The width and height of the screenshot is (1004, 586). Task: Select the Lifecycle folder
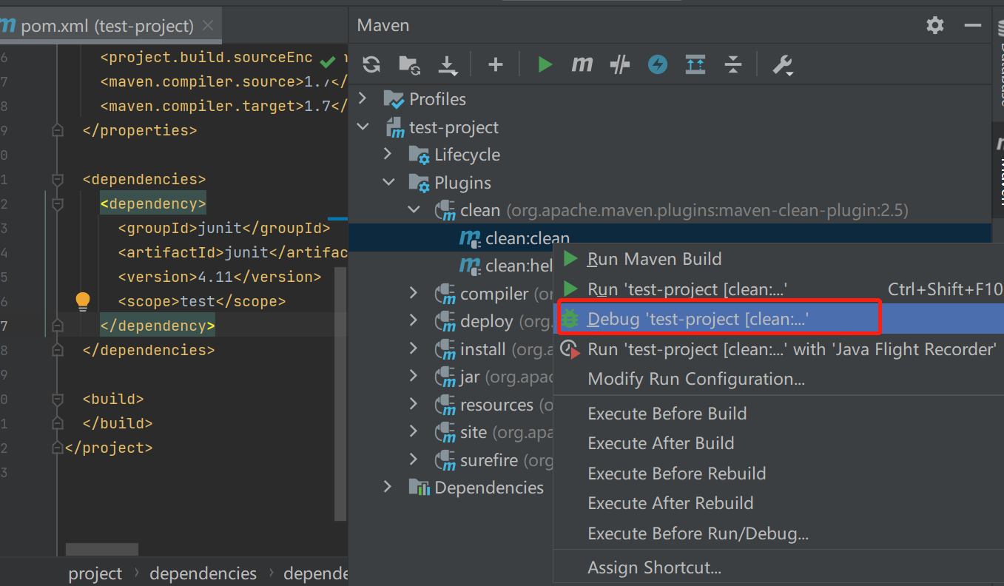click(x=467, y=155)
